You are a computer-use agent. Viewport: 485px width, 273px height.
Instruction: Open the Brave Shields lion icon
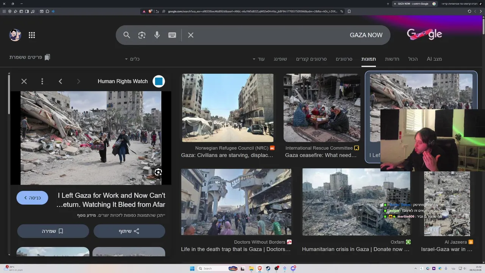point(150,11)
